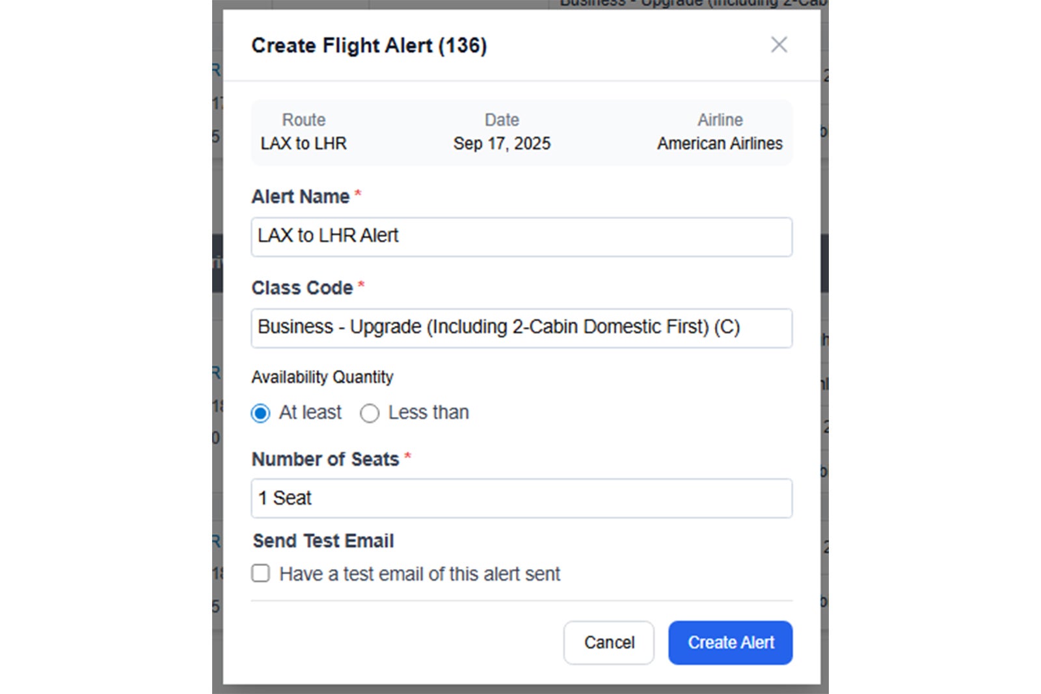Enable the test email checkbox
Screen dimensions: 1041x694
click(261, 573)
